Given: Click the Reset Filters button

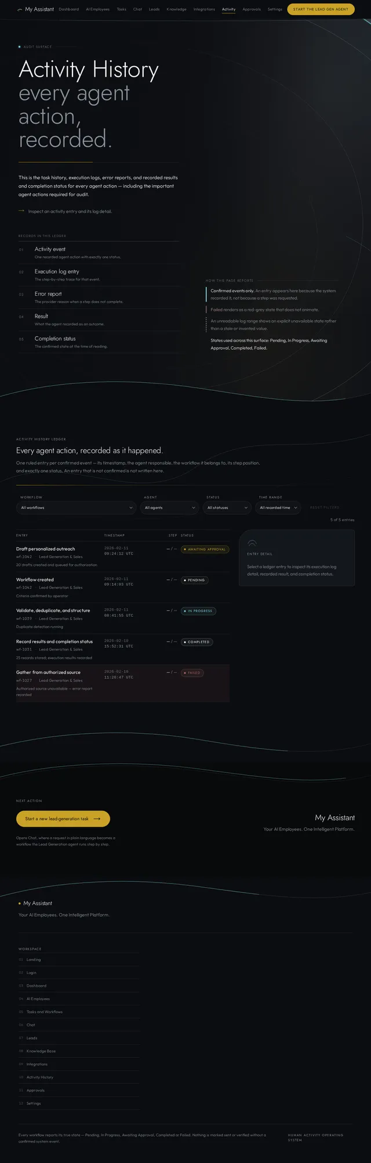Looking at the screenshot, I should click(x=325, y=508).
